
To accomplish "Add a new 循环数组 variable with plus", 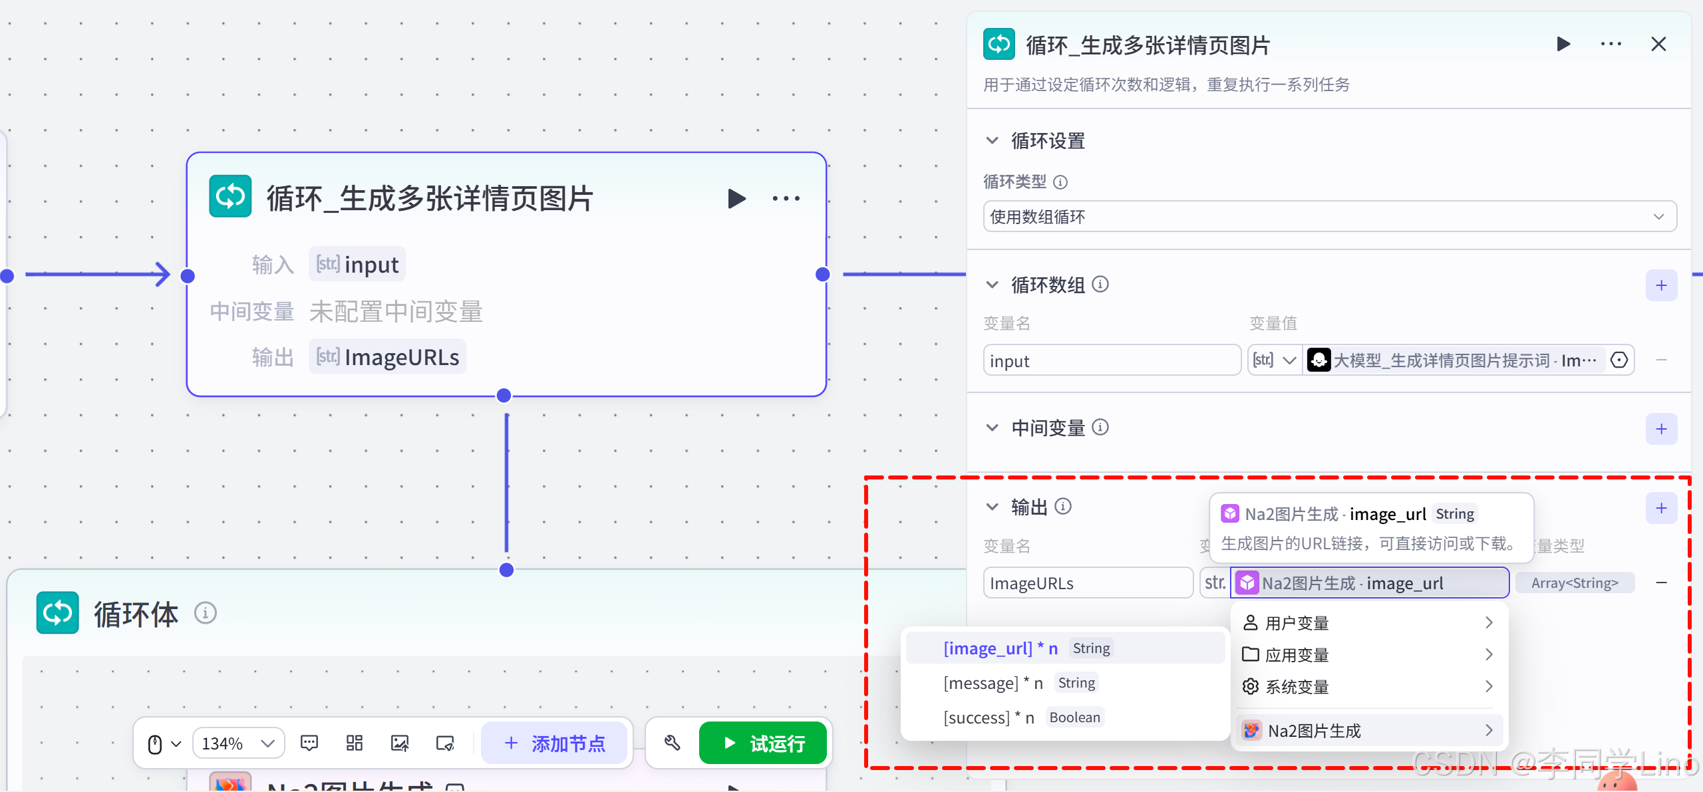I will [x=1661, y=285].
